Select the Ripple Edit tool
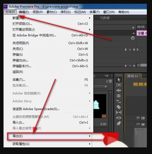The height and width of the screenshot is (154, 152). 119,90
